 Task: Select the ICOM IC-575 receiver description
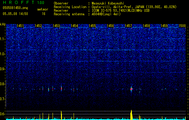tap(120, 10)
